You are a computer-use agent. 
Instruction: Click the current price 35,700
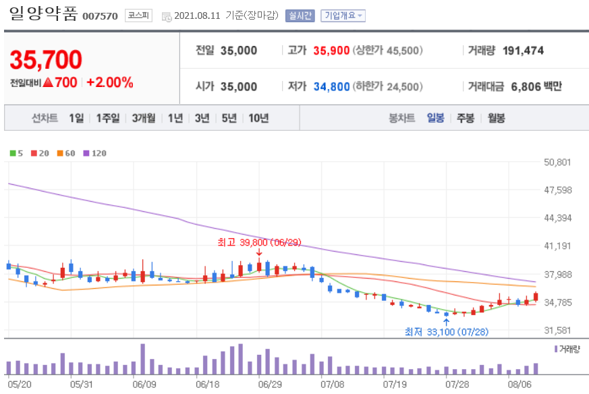[x=46, y=60]
